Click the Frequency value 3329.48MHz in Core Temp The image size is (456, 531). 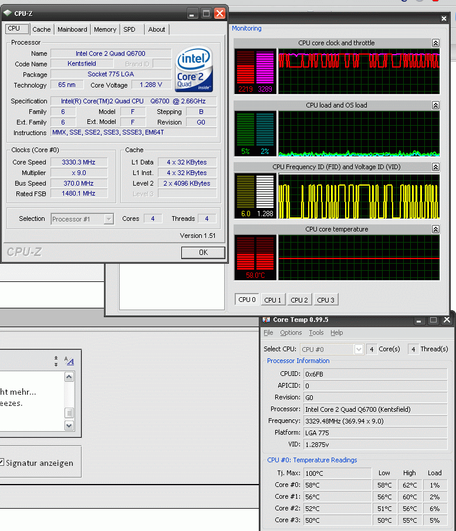(x=376, y=421)
